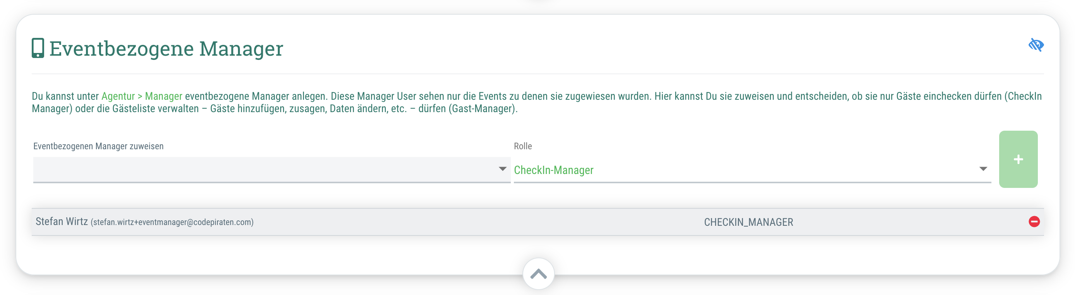The width and height of the screenshot is (1075, 295).
Task: Click the Eventbezogenen Manager zuweisen label
Action: pyautogui.click(x=99, y=146)
